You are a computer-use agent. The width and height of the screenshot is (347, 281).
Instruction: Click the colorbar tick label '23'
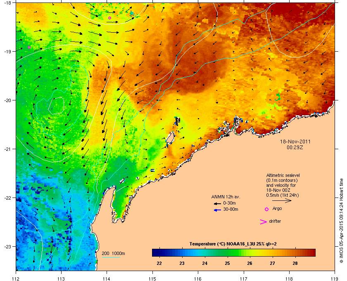pos(182,263)
